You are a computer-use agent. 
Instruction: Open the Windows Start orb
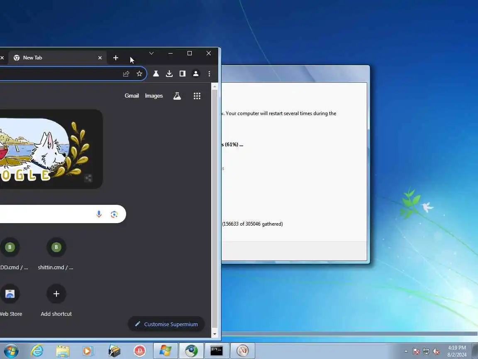coord(11,351)
